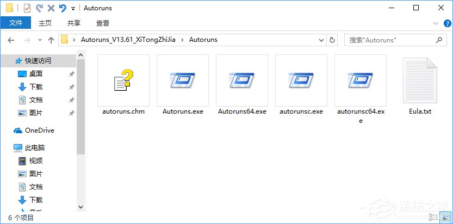Screen dimensions: 453x224
Task: Switch to large icons view in status bar
Action: (445, 217)
